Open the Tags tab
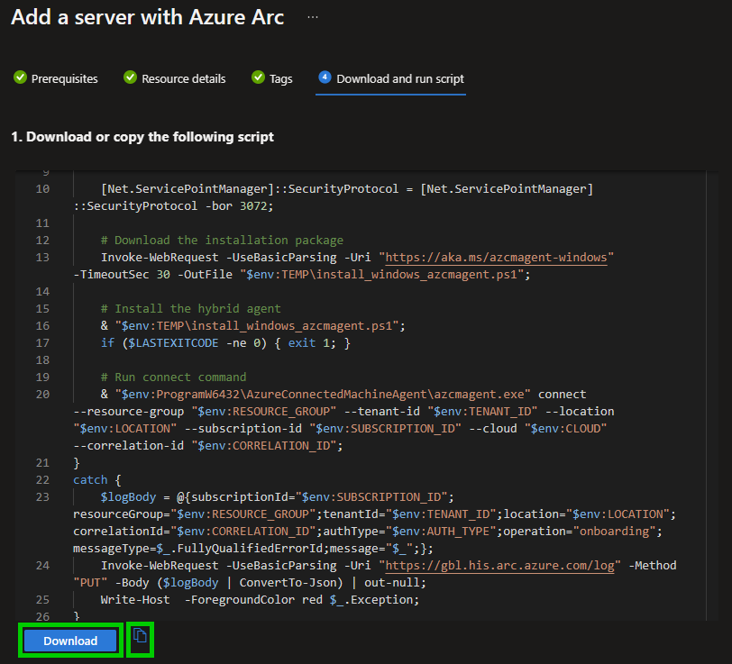The height and width of the screenshot is (664, 732). coord(272,78)
